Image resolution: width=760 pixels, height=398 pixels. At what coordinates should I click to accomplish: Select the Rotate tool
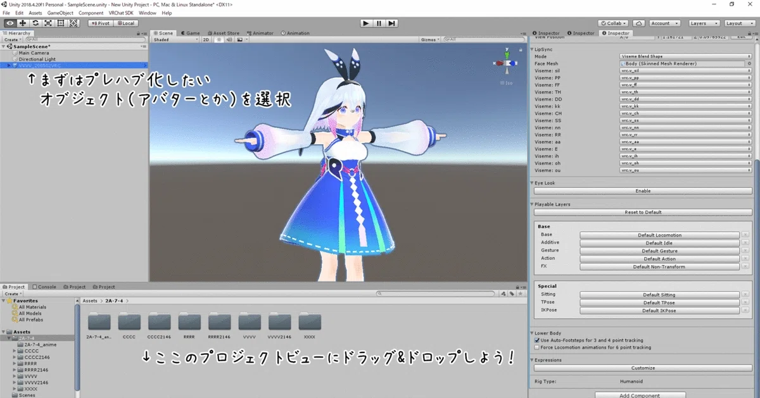point(35,23)
